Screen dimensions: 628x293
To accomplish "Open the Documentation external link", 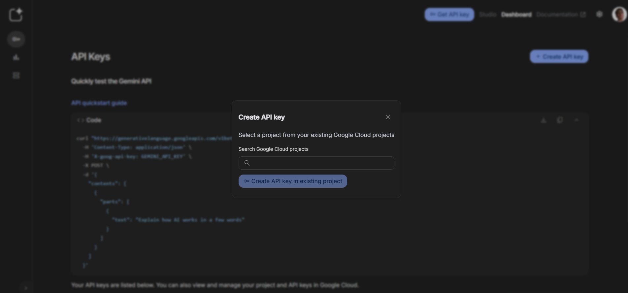I will (x=561, y=15).
